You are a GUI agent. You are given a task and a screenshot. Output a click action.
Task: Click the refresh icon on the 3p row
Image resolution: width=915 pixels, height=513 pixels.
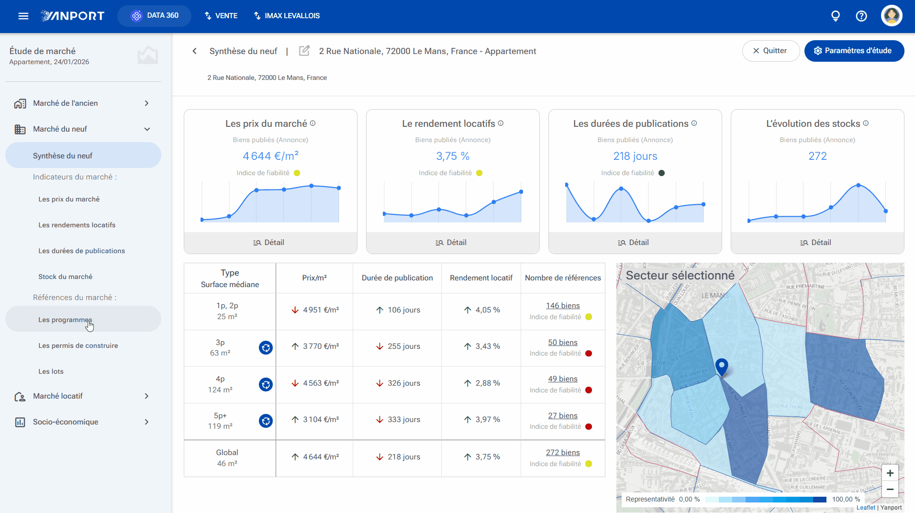[266, 347]
